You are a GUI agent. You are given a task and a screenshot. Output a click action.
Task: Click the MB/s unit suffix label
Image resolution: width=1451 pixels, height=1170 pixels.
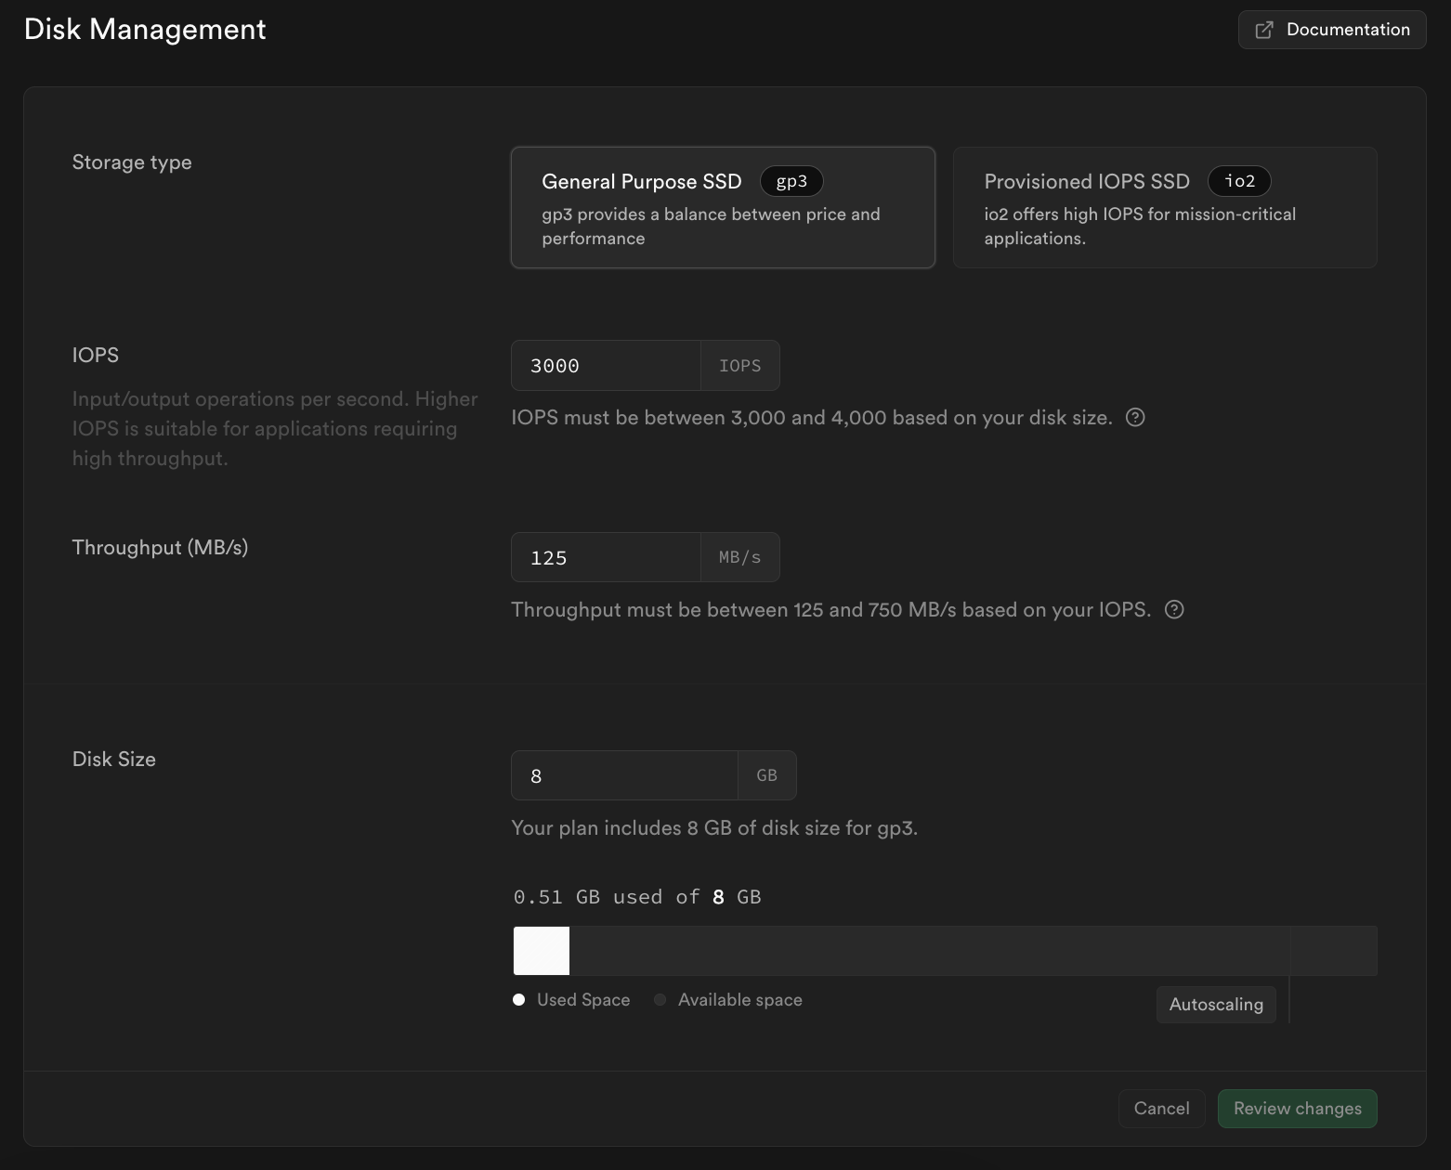(740, 558)
